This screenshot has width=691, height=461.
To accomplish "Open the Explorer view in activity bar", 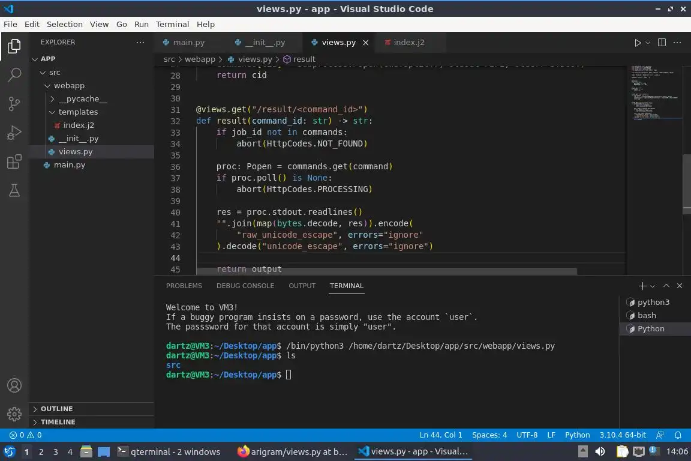I will pyautogui.click(x=14, y=46).
